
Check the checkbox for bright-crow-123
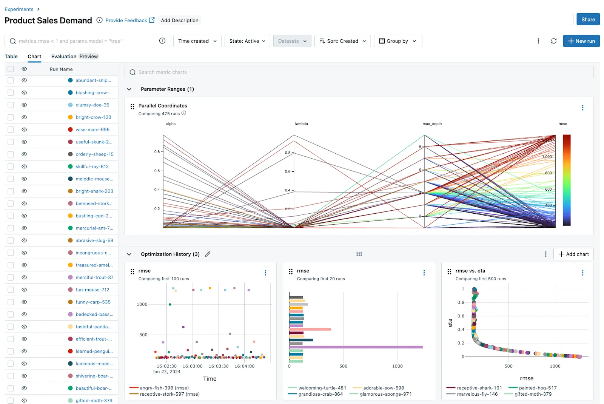[x=10, y=117]
